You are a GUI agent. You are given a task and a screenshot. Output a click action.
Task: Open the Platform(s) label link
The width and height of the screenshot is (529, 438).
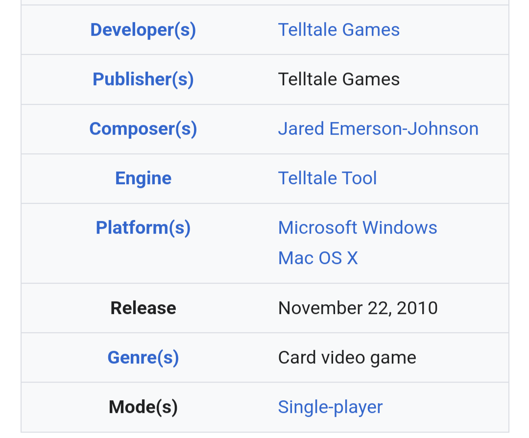tap(143, 228)
